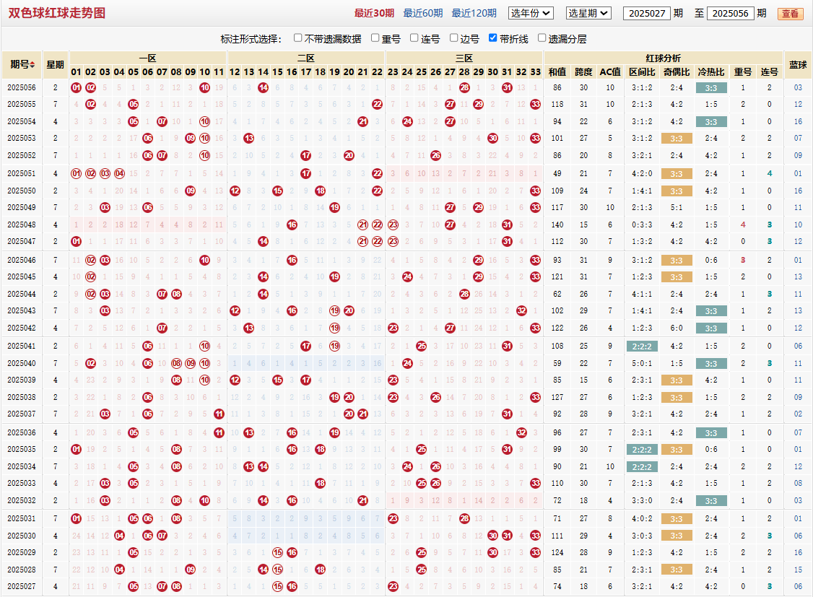Click red ball 21 in row 2025054
The height and width of the screenshot is (597, 813).
click(x=363, y=122)
